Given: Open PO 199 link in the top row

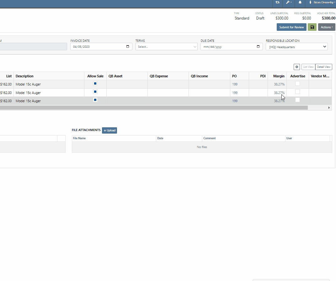Looking at the screenshot, I should tap(235, 84).
